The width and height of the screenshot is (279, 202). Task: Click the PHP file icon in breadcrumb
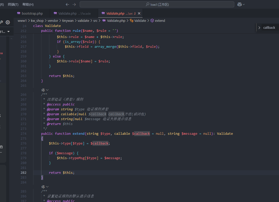pos(104,21)
